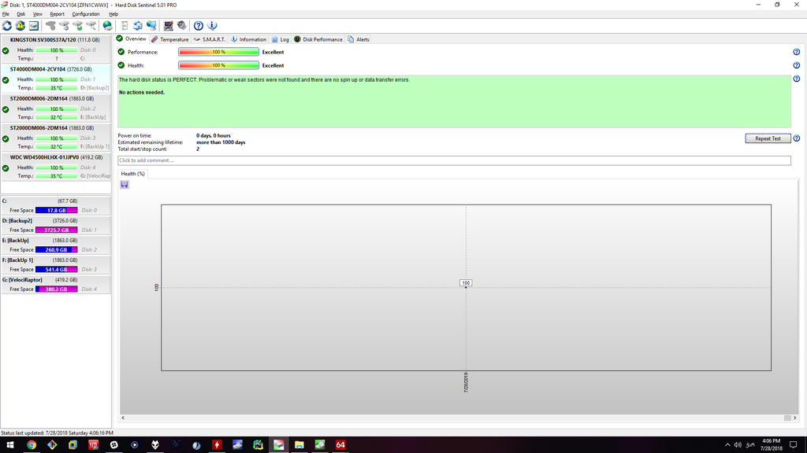Open the Report menu

coord(57,14)
